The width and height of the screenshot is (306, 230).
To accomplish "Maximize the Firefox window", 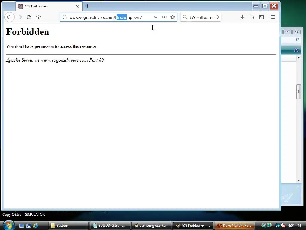I will click(265, 6).
